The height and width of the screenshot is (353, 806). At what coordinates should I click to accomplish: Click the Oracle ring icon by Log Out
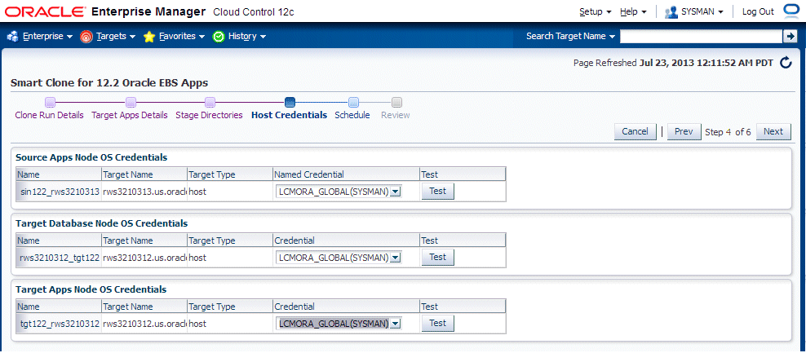click(x=790, y=11)
